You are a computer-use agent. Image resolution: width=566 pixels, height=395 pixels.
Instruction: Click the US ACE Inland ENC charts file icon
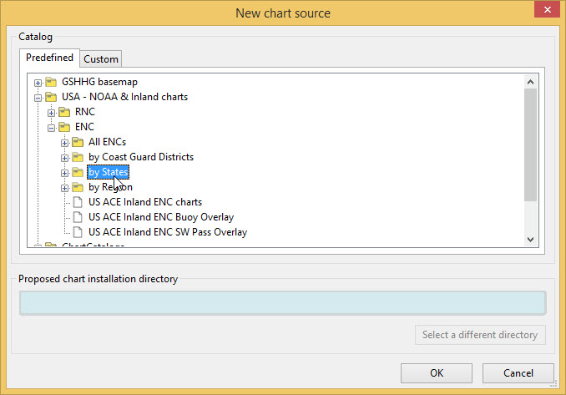tap(78, 202)
